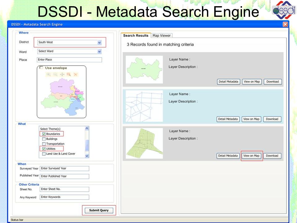Download the green grid result
Screen dimensions: 297x223
(272, 156)
